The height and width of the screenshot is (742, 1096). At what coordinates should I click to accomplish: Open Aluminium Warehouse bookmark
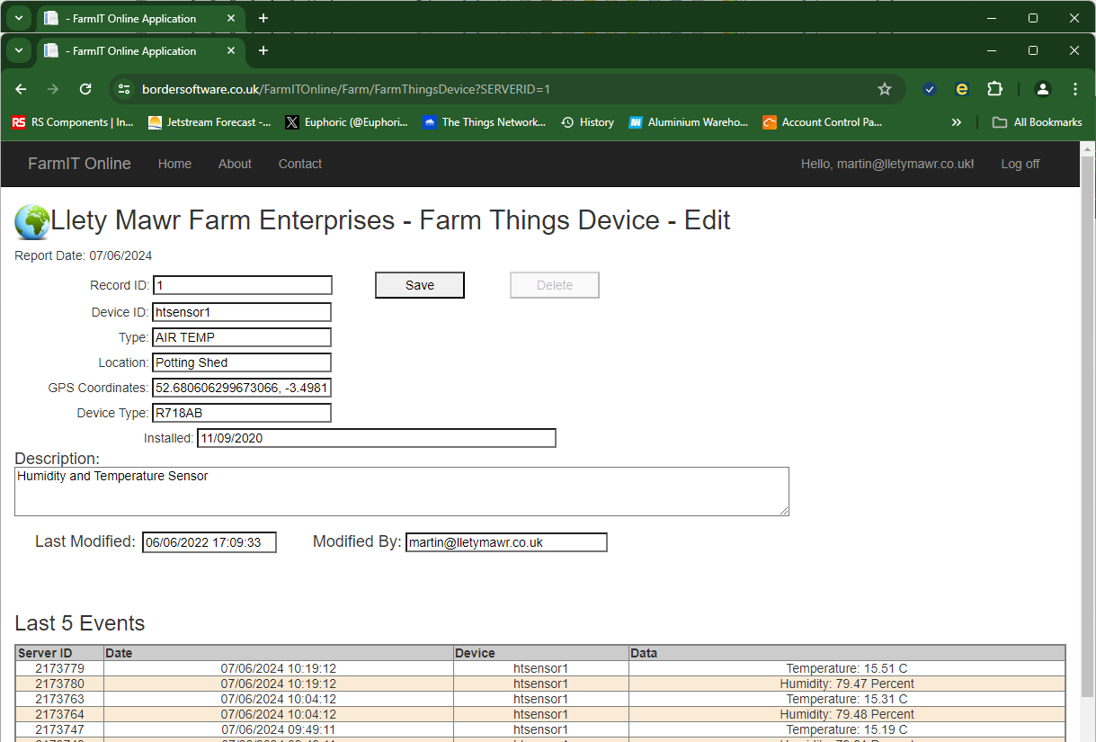tap(688, 122)
